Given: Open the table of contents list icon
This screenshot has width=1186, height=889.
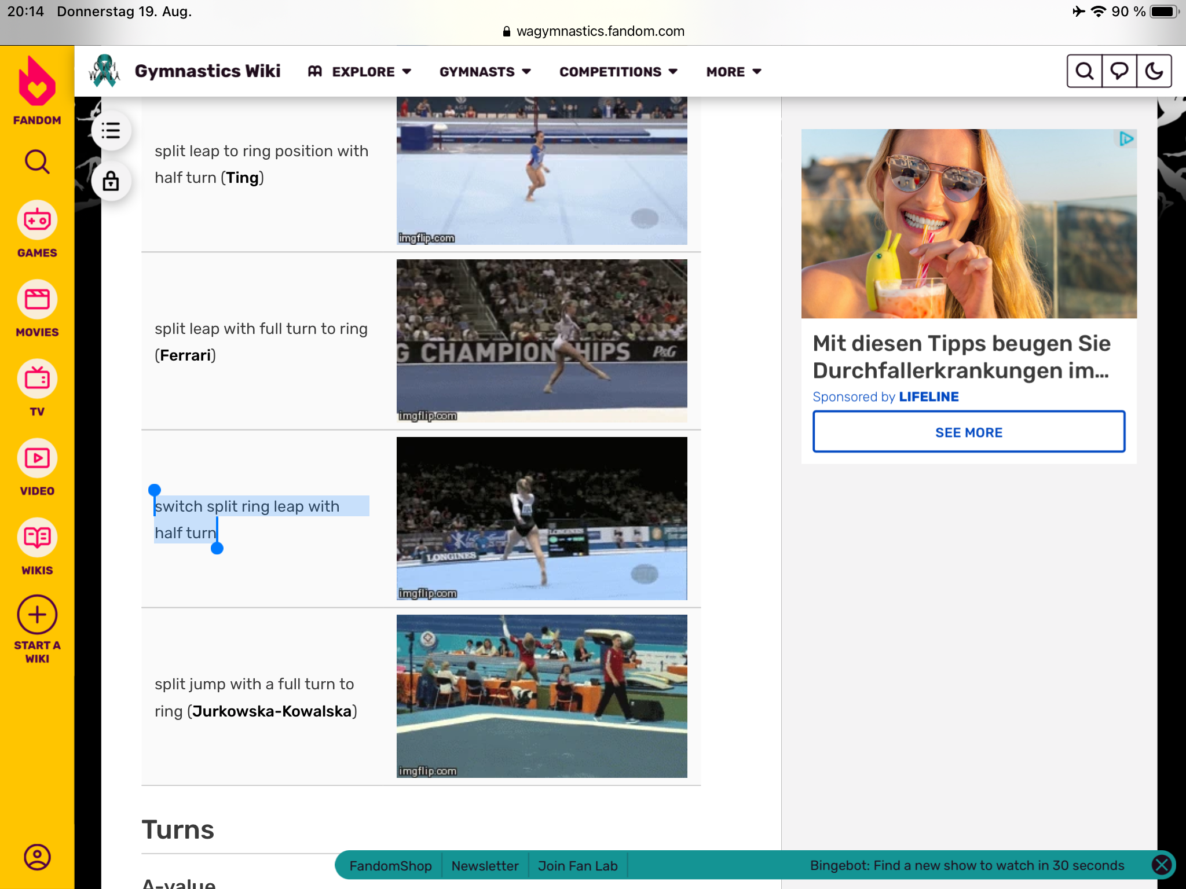Looking at the screenshot, I should coord(111,130).
